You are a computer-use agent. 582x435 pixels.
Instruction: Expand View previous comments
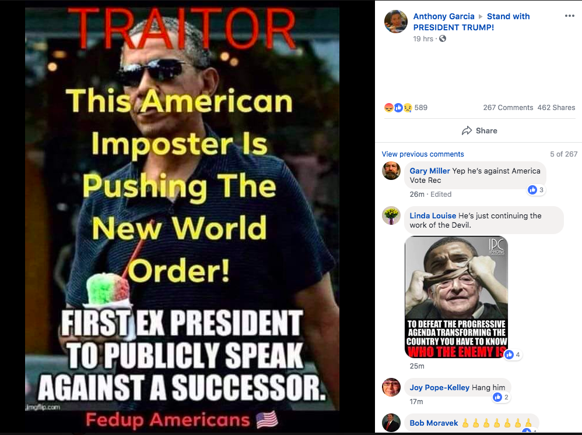click(423, 154)
